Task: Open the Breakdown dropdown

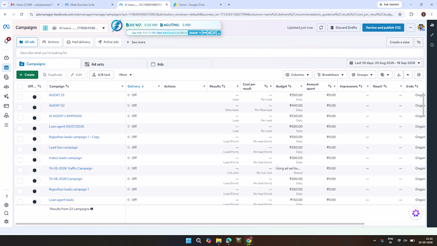Action: pos(330,75)
